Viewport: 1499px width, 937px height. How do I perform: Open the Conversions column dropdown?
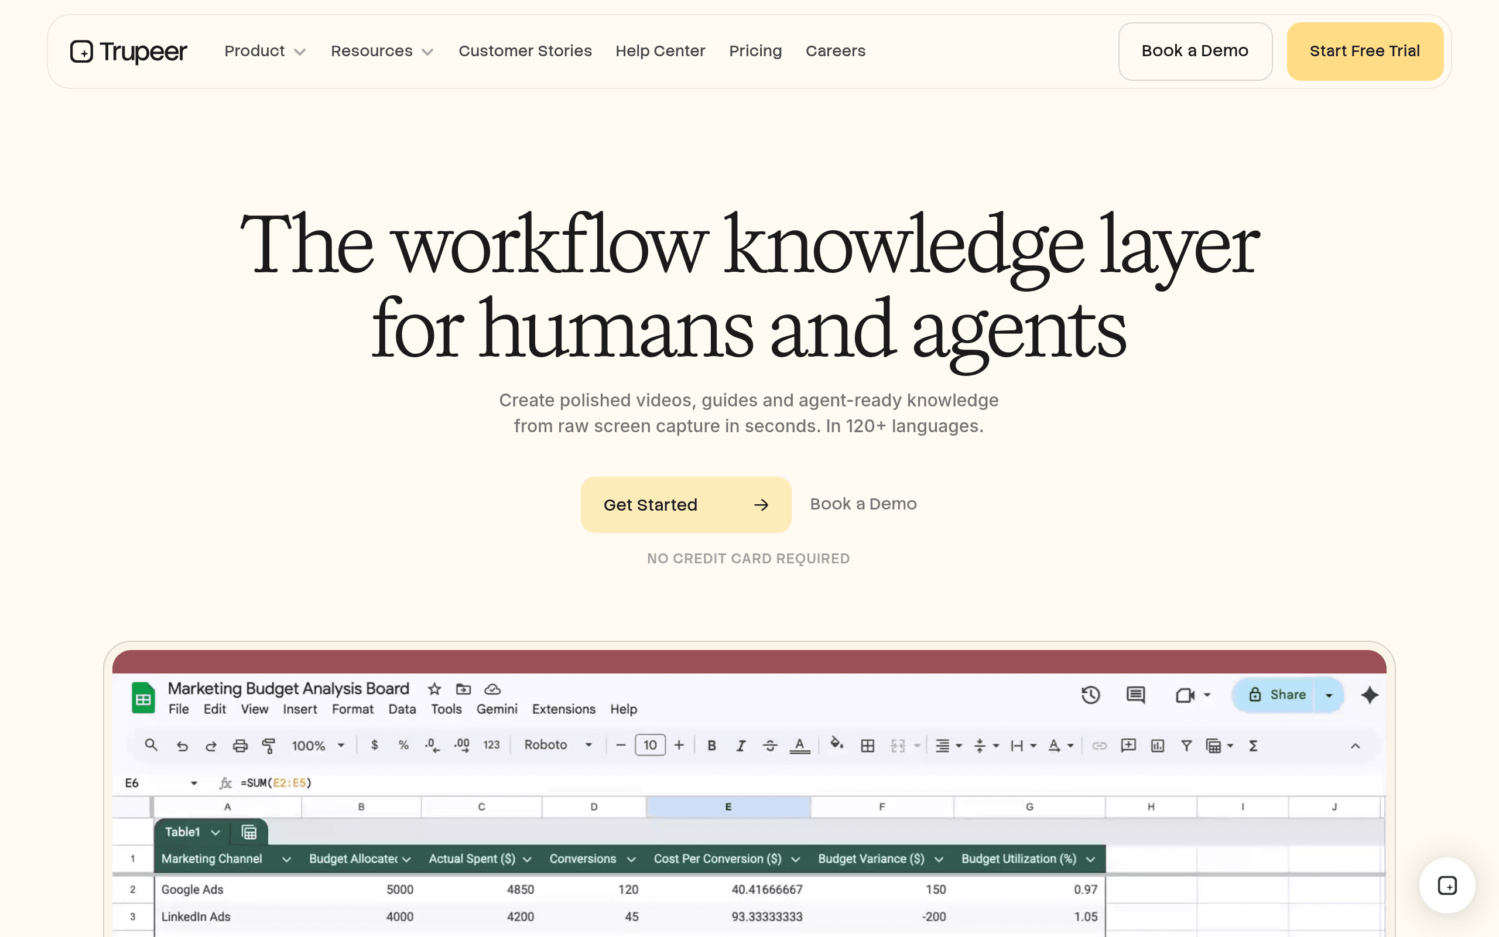pyautogui.click(x=631, y=860)
